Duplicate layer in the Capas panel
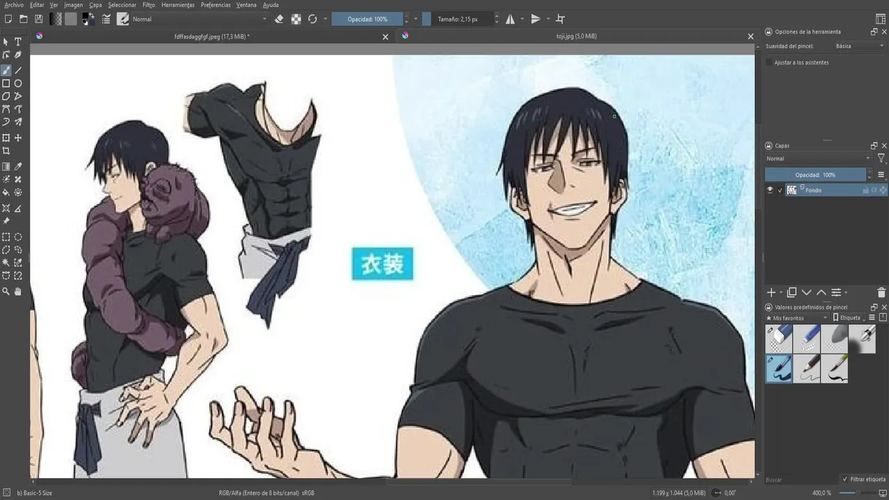The width and height of the screenshot is (889, 500). click(x=792, y=292)
